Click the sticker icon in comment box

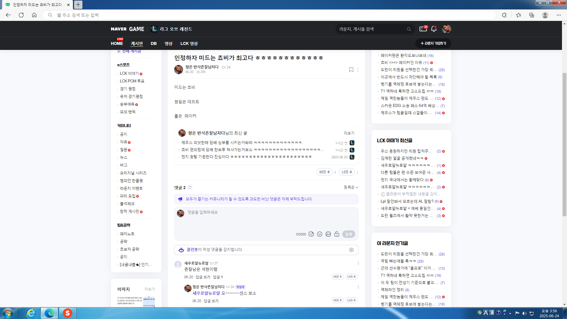click(311, 234)
